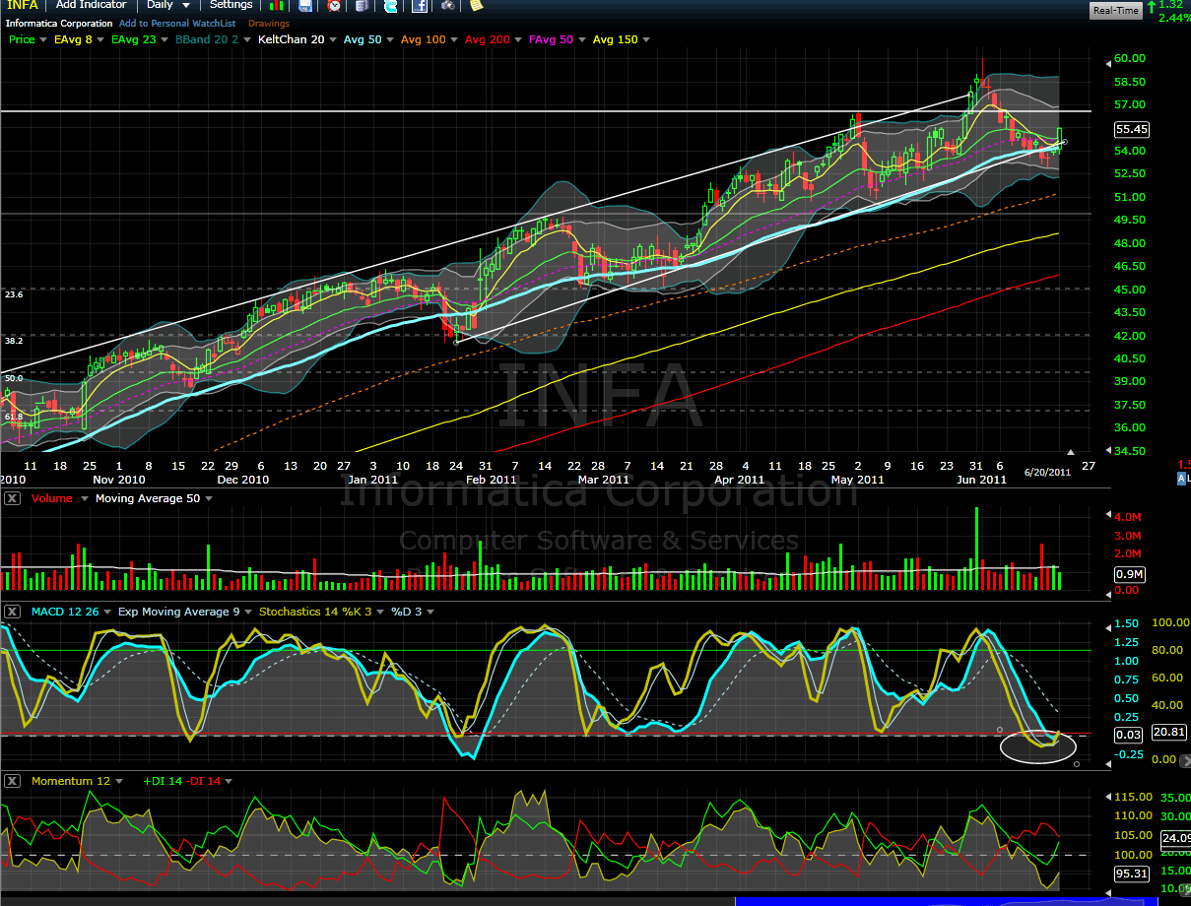Click the INFA ticker symbol field
The height and width of the screenshot is (906, 1191).
click(x=22, y=5)
